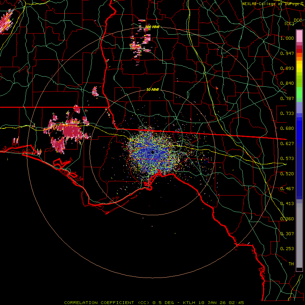305x305 pixels.
Task: Click the 02:45 timestamp in caption
Action: pos(237,303)
